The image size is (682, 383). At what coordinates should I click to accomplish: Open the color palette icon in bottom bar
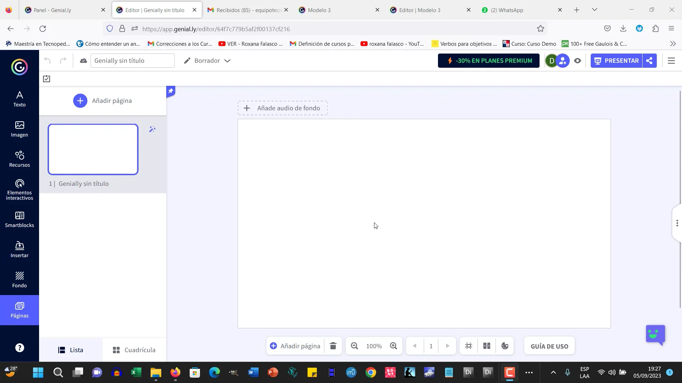click(x=505, y=346)
